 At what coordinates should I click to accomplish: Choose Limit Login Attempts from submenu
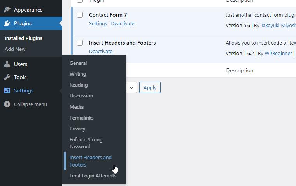93,176
